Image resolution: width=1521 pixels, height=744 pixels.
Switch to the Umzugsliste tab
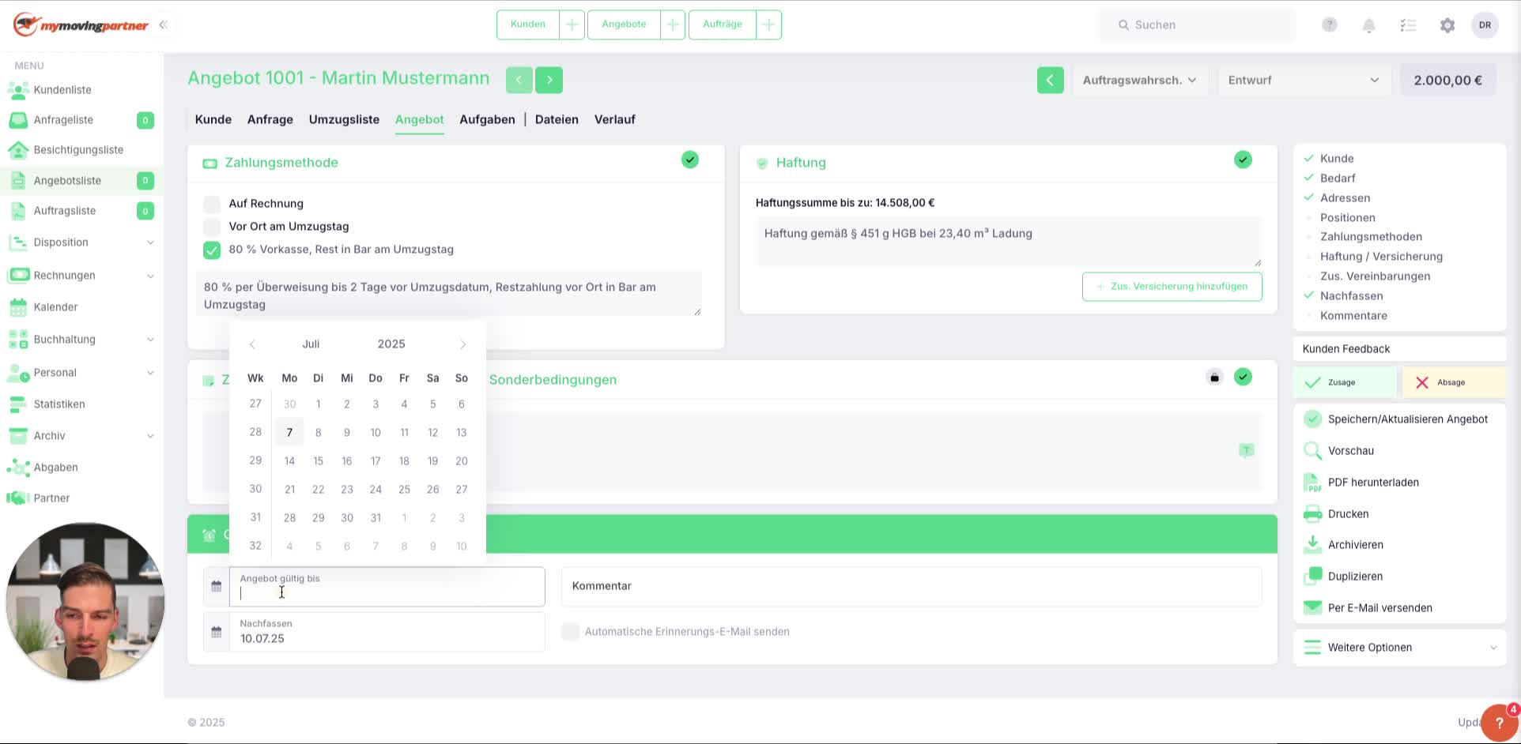(344, 120)
